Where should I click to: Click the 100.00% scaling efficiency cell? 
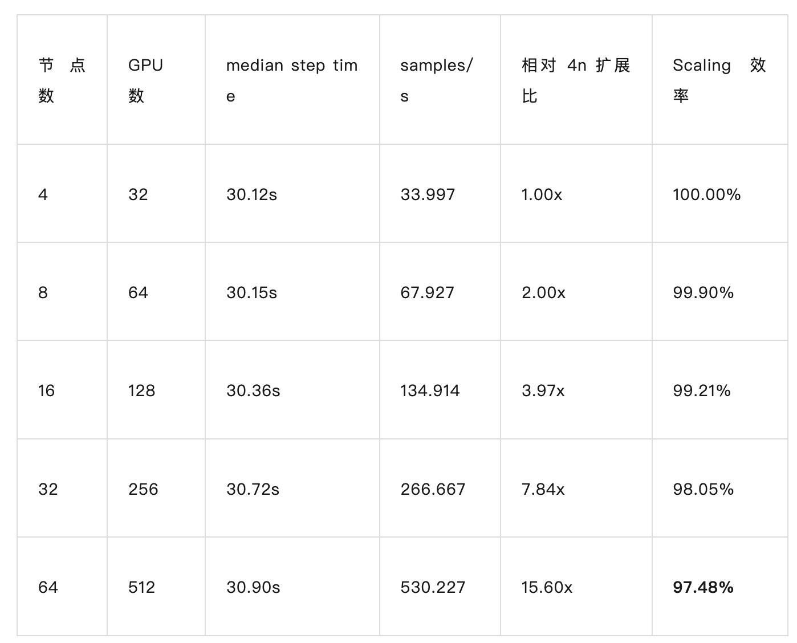coord(720,194)
